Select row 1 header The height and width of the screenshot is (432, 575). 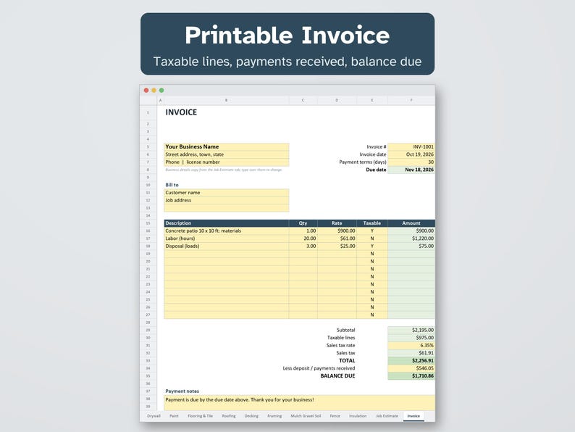(x=148, y=112)
